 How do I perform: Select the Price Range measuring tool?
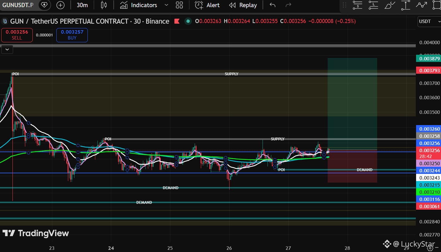tap(405, 5)
